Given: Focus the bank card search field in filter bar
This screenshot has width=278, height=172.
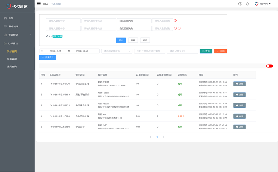Looking at the screenshot, I should [x=182, y=51].
